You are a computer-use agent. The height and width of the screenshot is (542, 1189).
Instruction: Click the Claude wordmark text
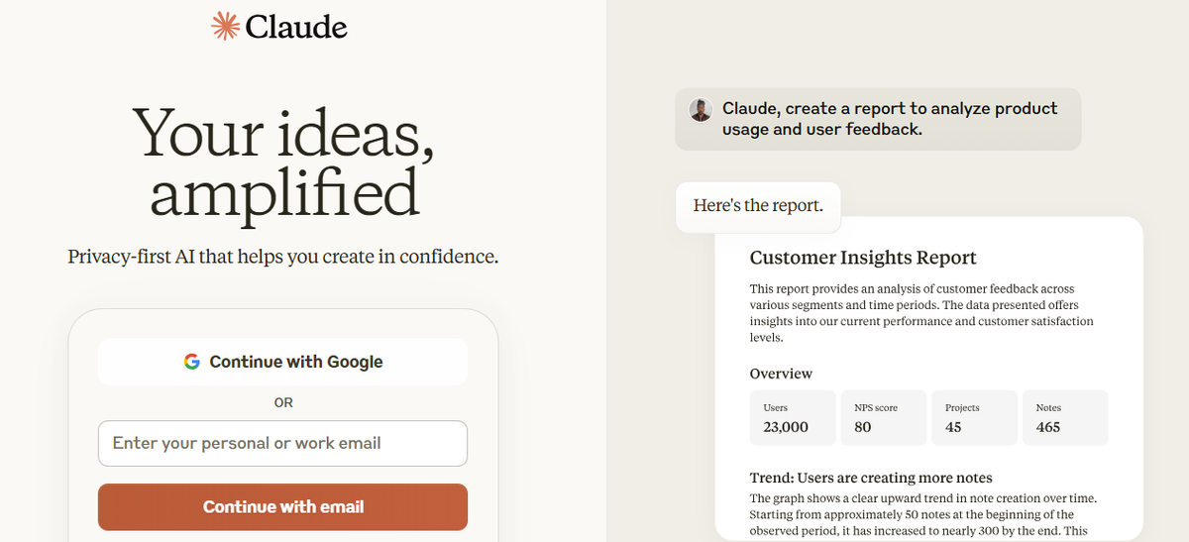tap(296, 27)
